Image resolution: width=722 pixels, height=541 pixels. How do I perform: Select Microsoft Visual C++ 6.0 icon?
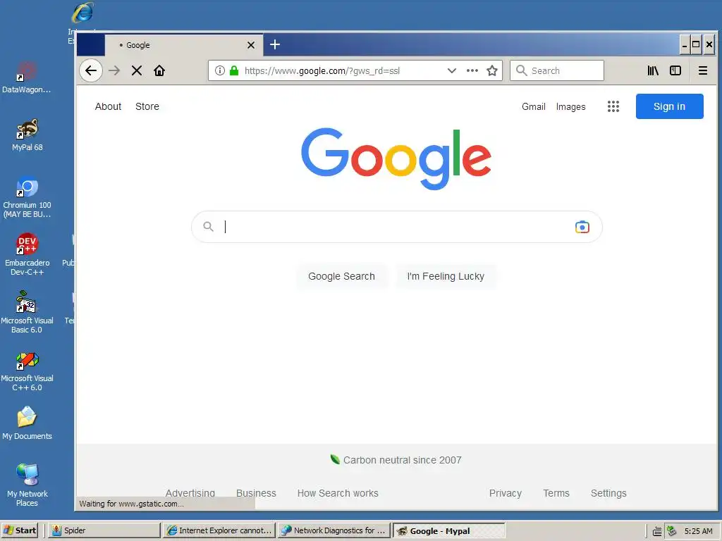(27, 371)
